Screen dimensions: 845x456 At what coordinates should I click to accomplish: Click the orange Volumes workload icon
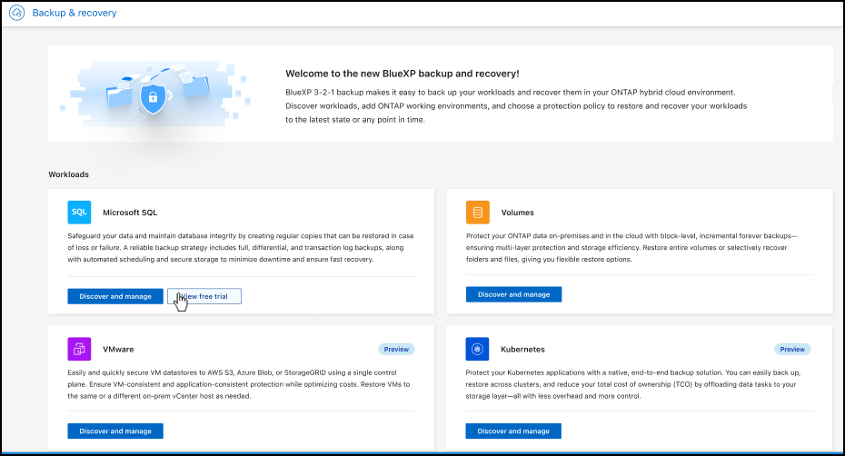click(x=477, y=213)
